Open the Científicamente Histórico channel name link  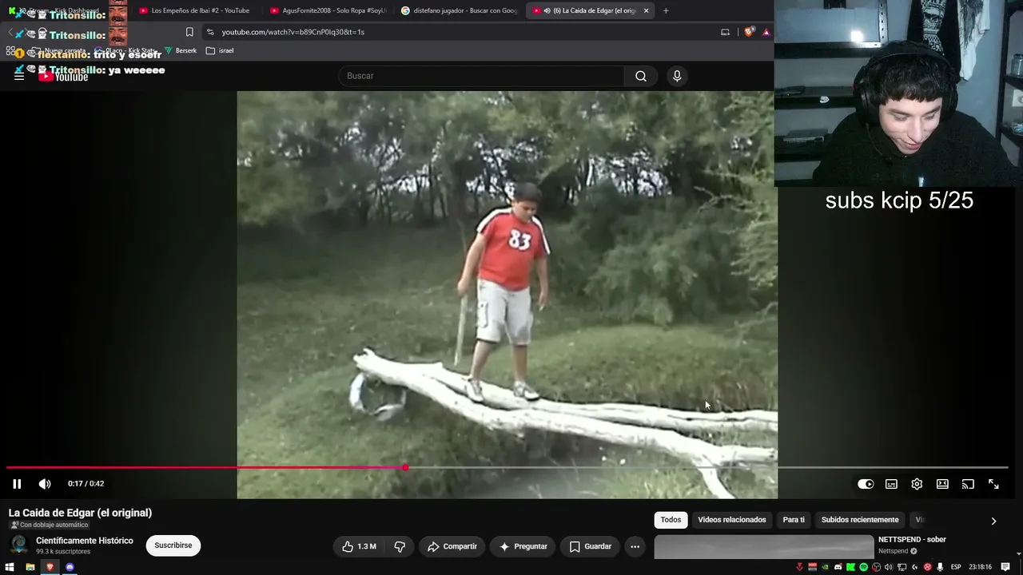point(85,541)
